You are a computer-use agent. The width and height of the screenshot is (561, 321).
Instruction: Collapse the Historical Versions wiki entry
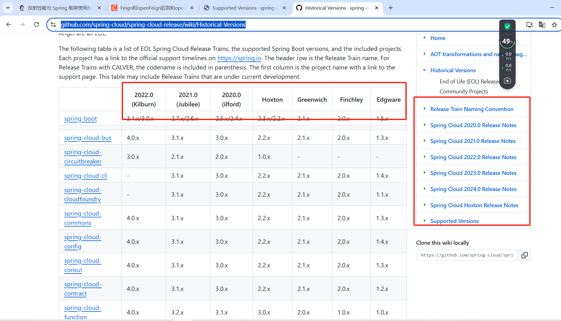(425, 70)
